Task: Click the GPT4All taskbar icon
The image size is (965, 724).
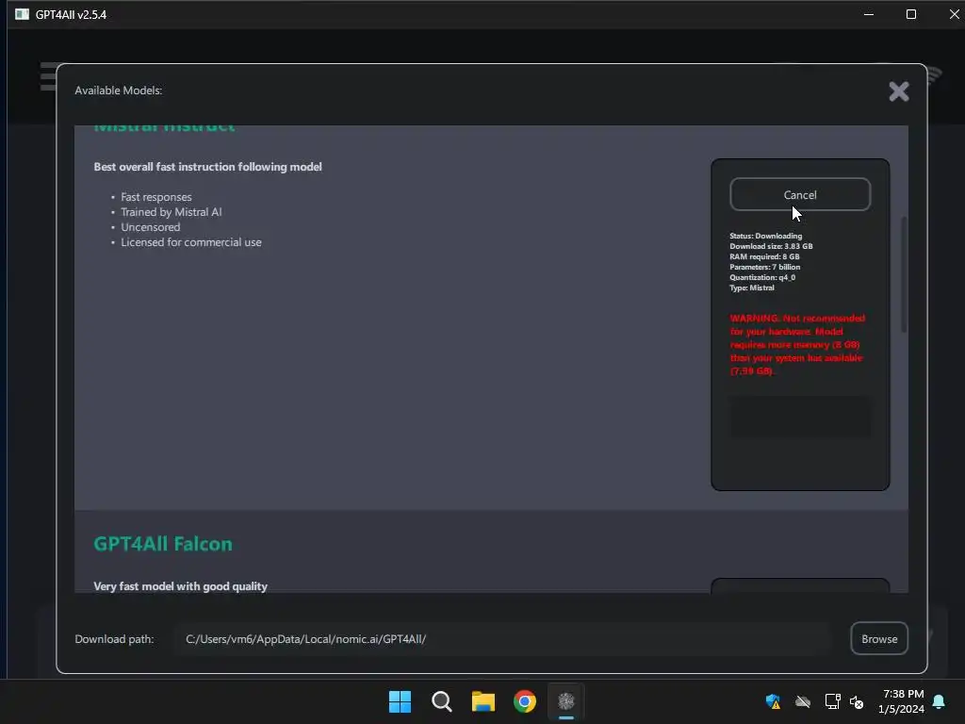Action: click(x=566, y=701)
